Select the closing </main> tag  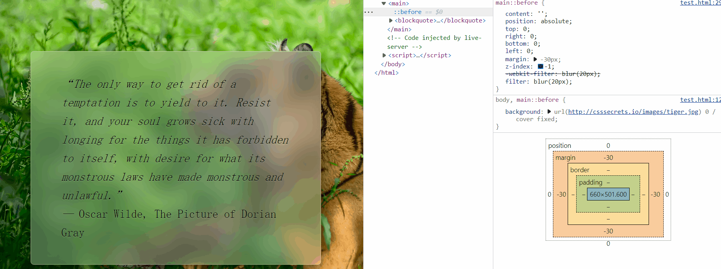click(x=399, y=29)
